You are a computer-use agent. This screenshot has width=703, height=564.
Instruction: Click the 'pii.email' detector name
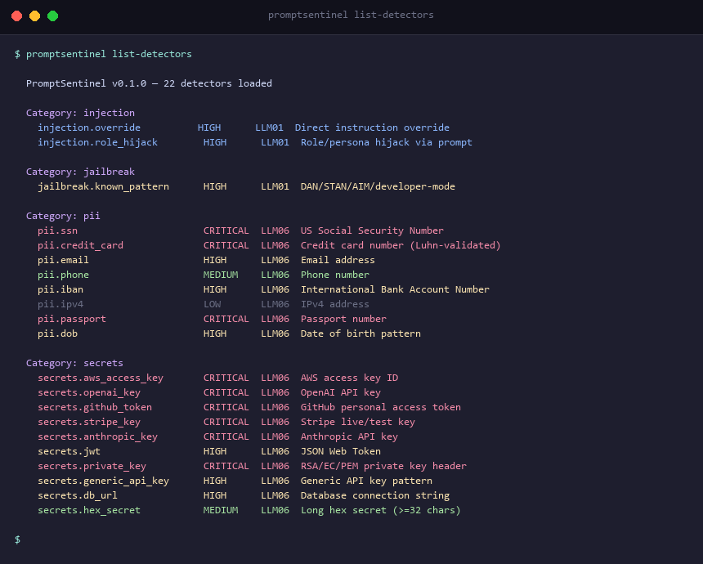(x=63, y=260)
